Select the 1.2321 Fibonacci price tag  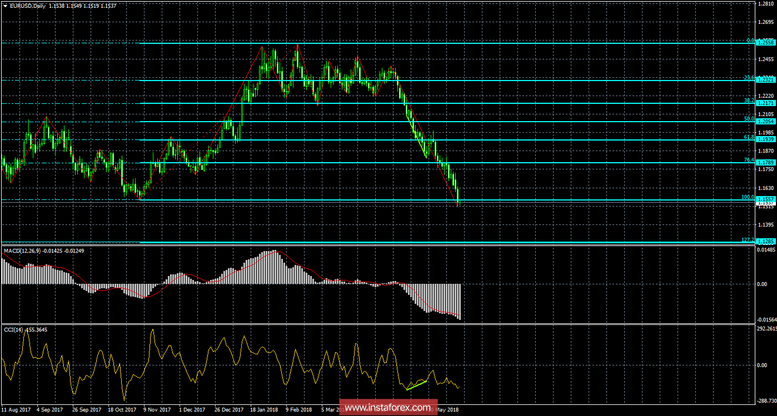[766, 80]
